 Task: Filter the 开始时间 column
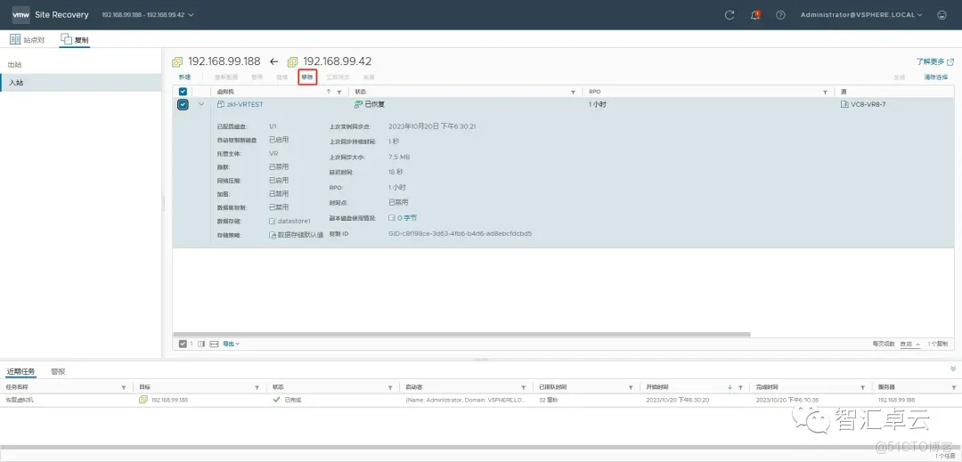741,388
